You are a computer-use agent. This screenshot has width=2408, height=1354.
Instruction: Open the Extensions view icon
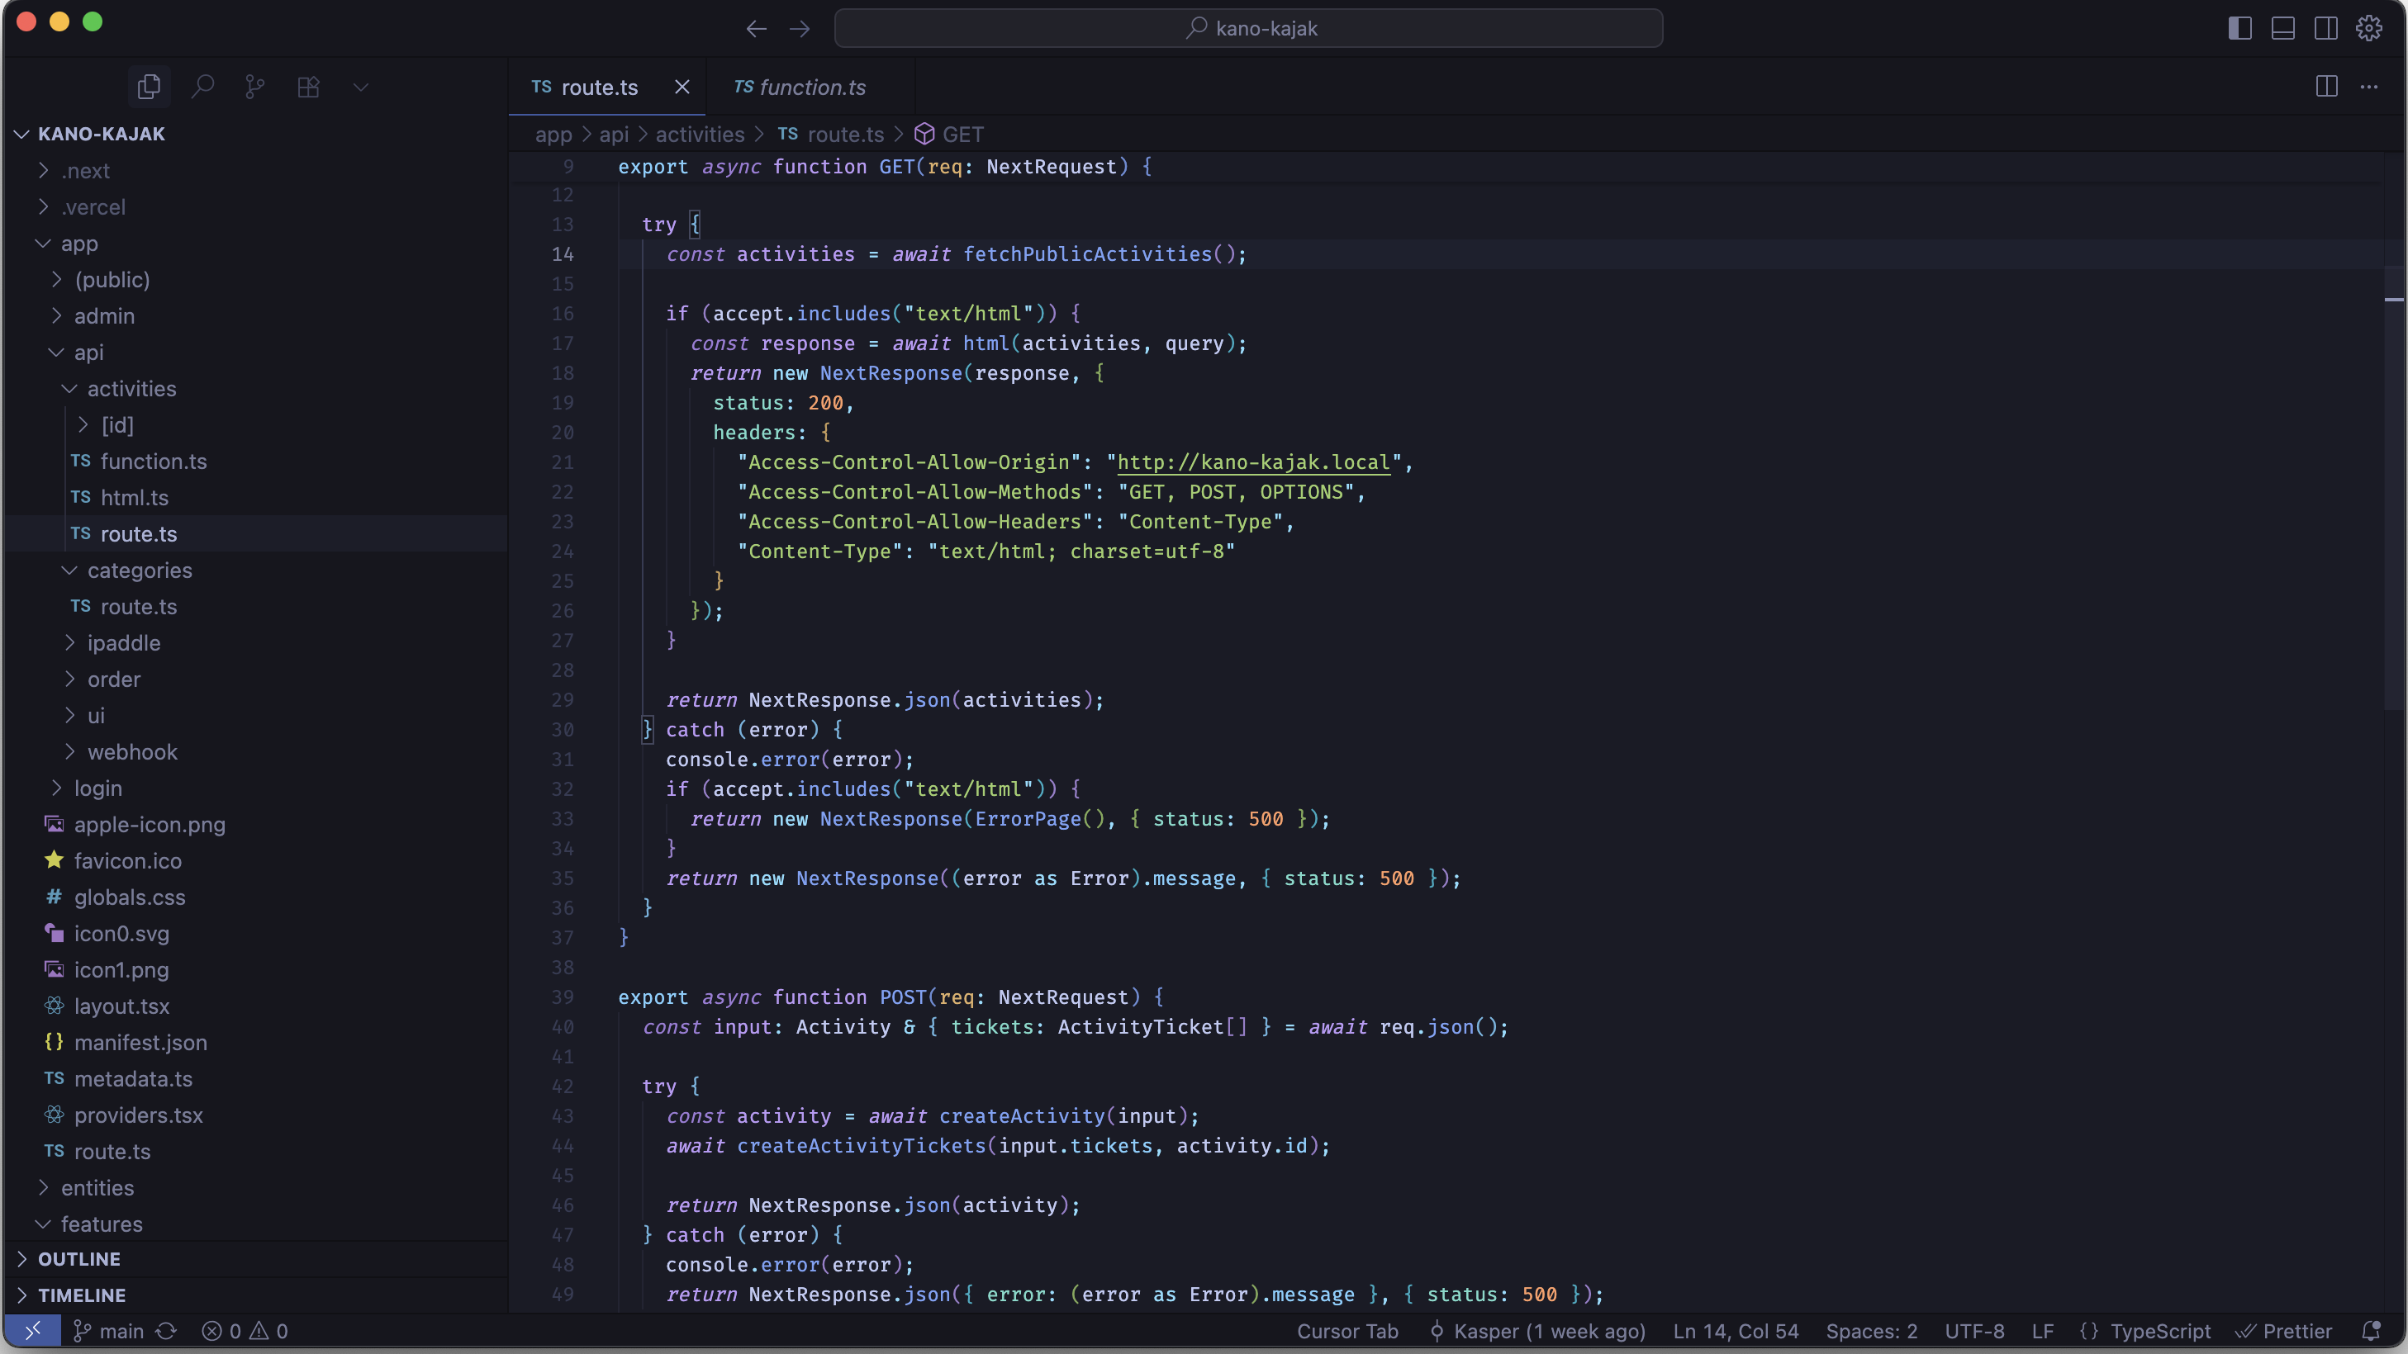[308, 87]
